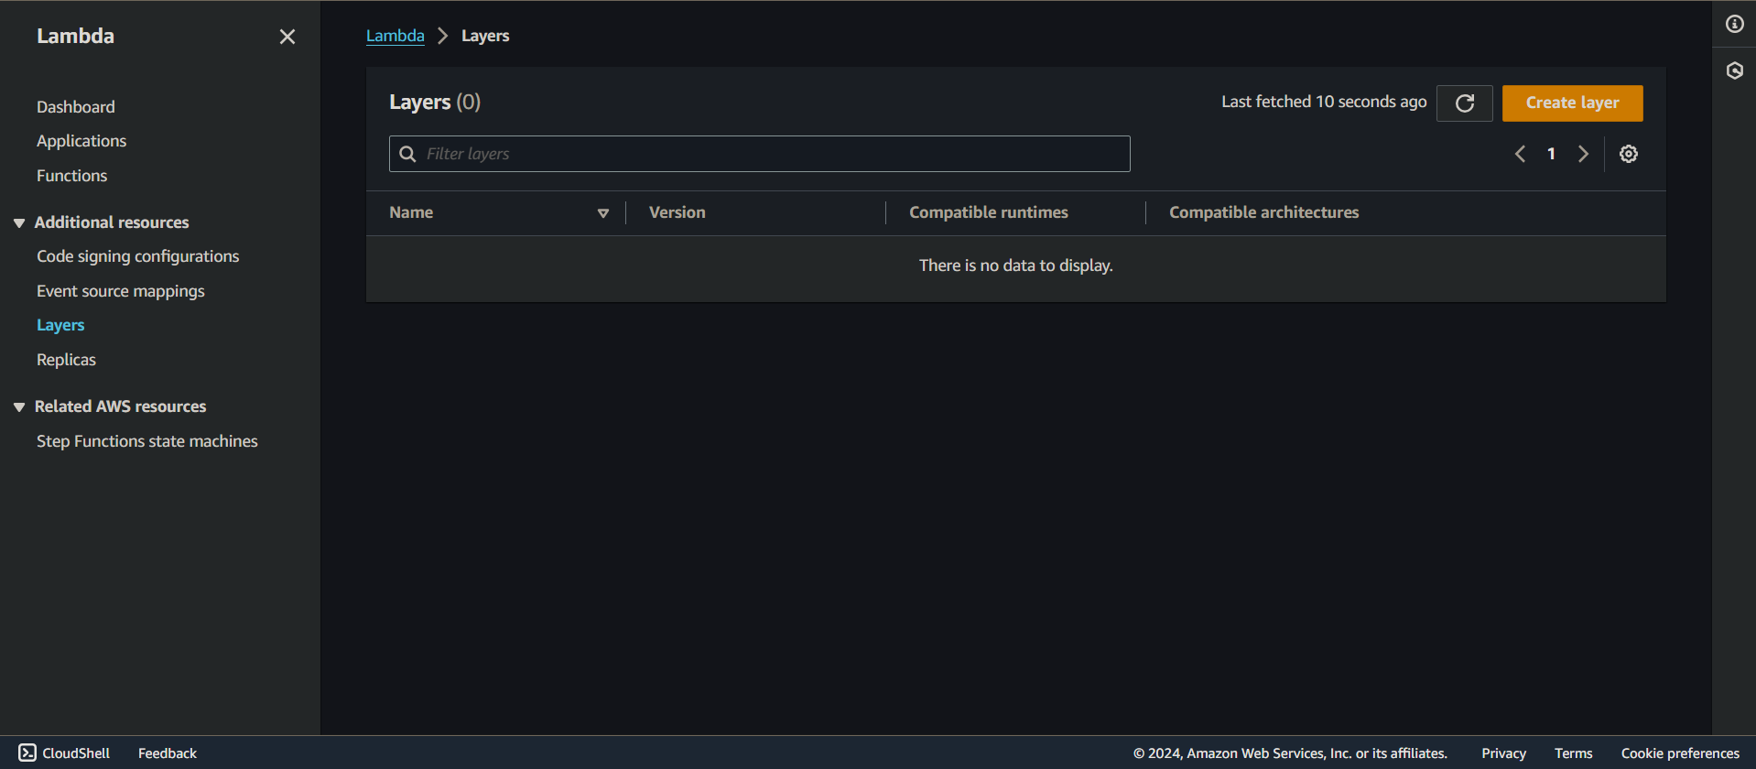This screenshot has width=1756, height=769.
Task: Click Compatible architectures column header
Action: [x=1263, y=212]
